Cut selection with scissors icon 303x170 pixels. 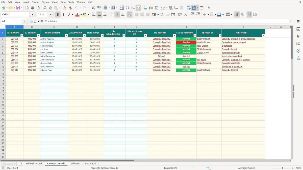45,8
